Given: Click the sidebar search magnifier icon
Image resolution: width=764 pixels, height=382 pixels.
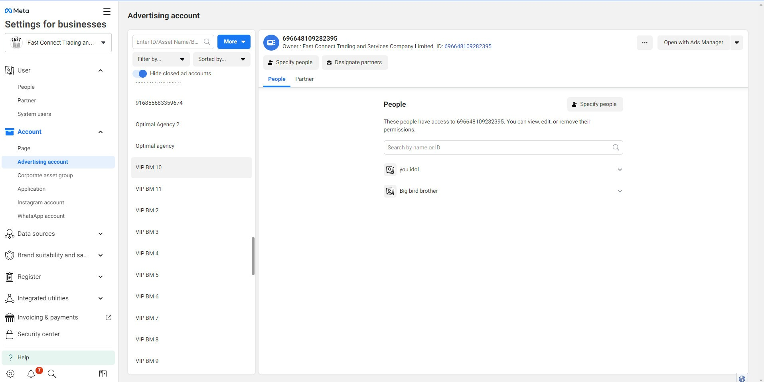Looking at the screenshot, I should (52, 374).
